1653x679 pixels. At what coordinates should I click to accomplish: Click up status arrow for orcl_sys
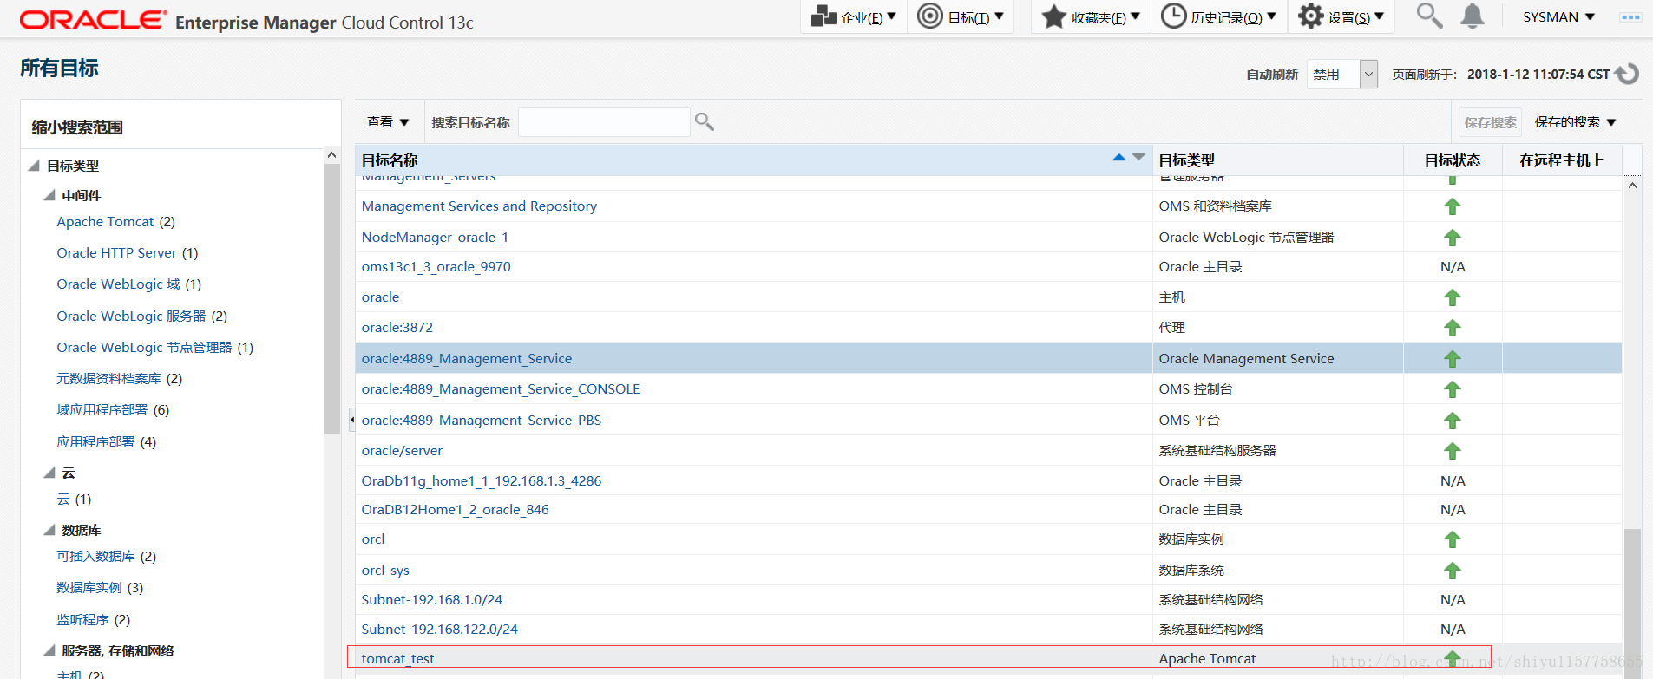pos(1453,571)
